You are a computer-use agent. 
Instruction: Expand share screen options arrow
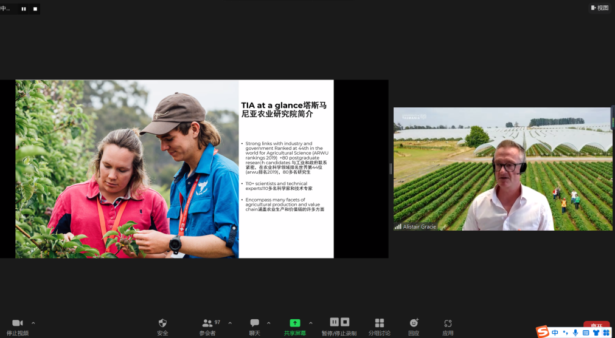(311, 323)
